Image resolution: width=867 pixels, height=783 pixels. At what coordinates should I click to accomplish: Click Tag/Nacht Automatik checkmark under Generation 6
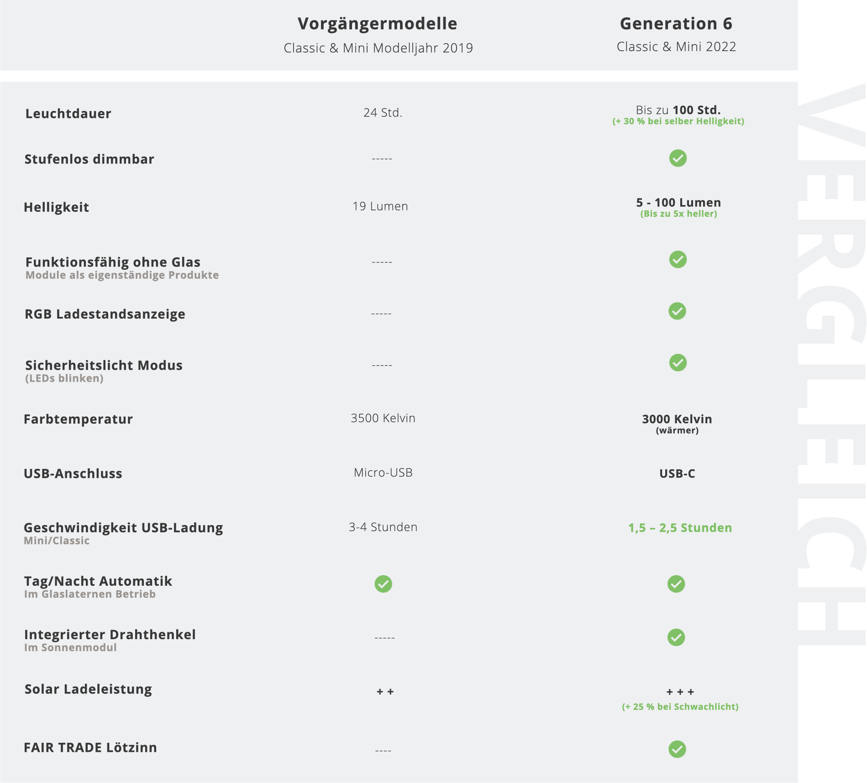pos(676,584)
